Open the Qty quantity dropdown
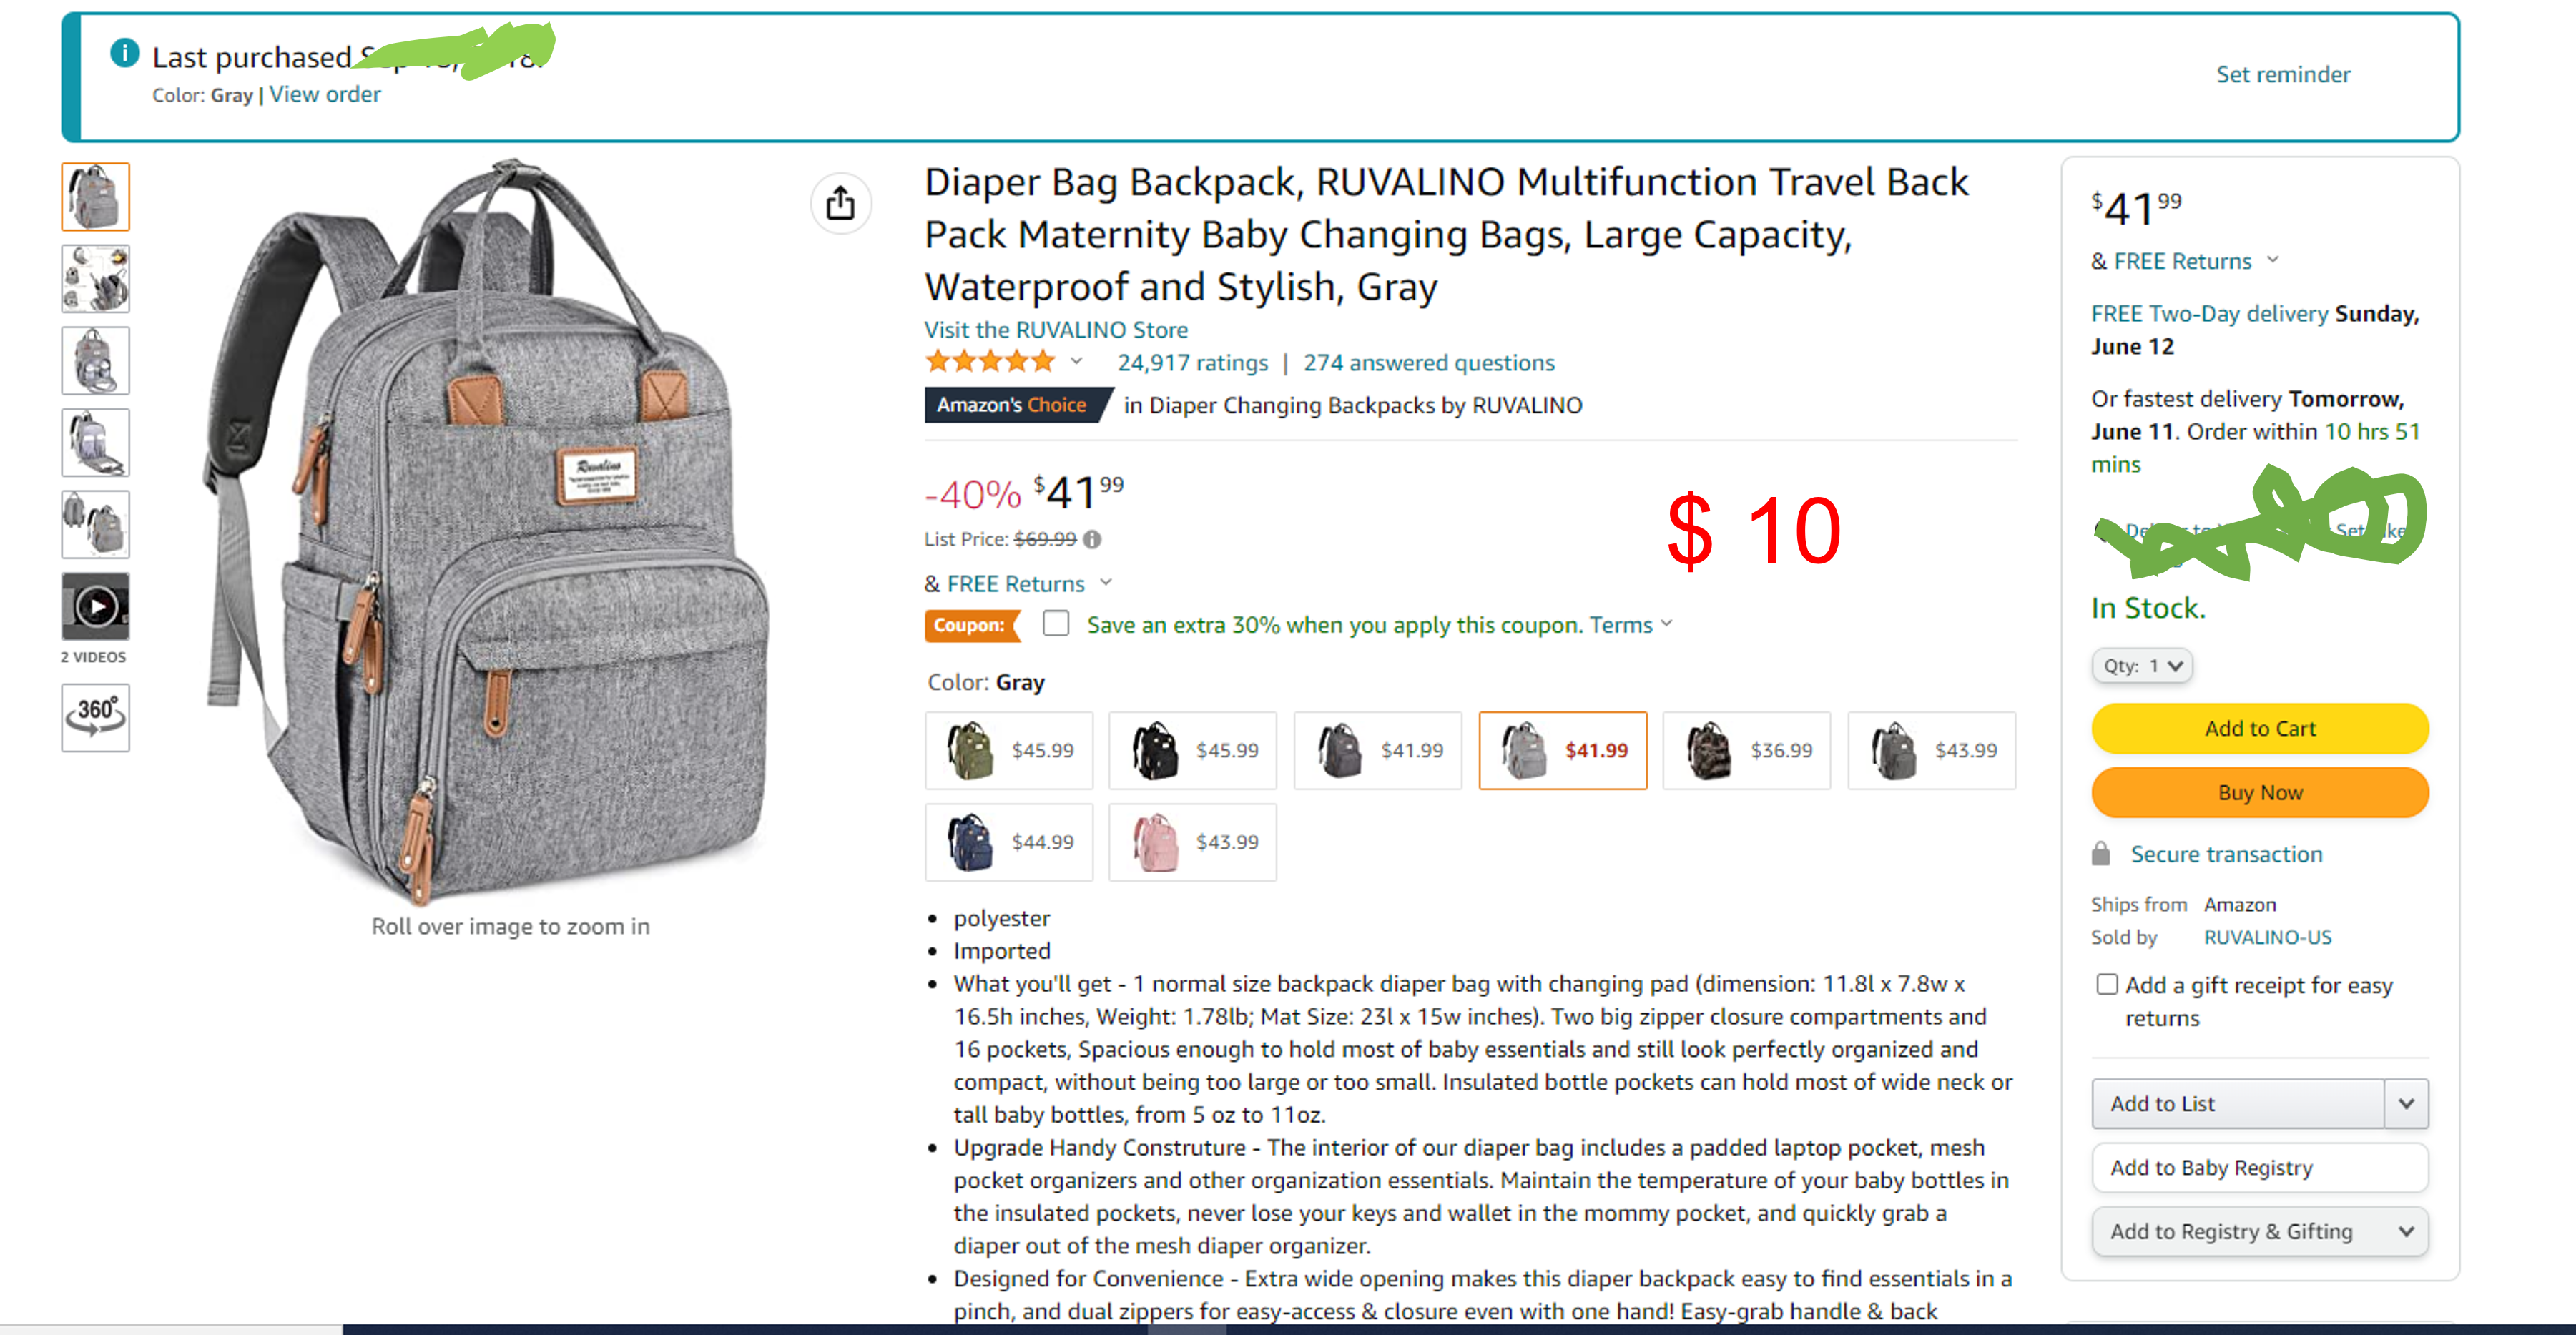The height and width of the screenshot is (1335, 2576). [2142, 666]
